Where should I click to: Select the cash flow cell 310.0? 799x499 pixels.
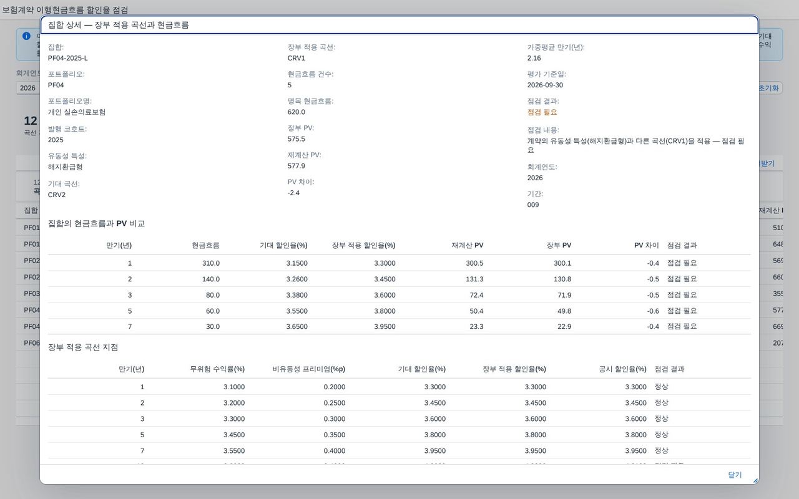pos(211,263)
